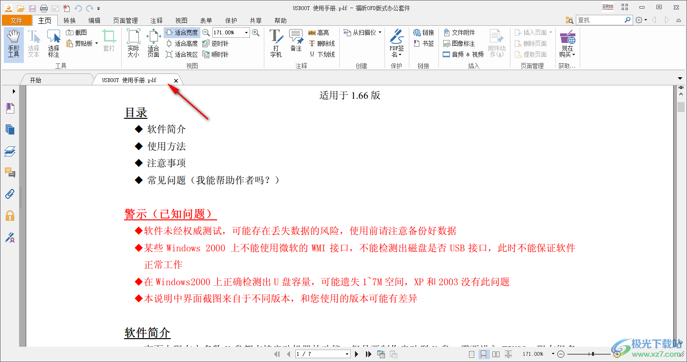687x362 pixels.
Task: Open the Security lock panel in sidebar
Action: coord(10,216)
